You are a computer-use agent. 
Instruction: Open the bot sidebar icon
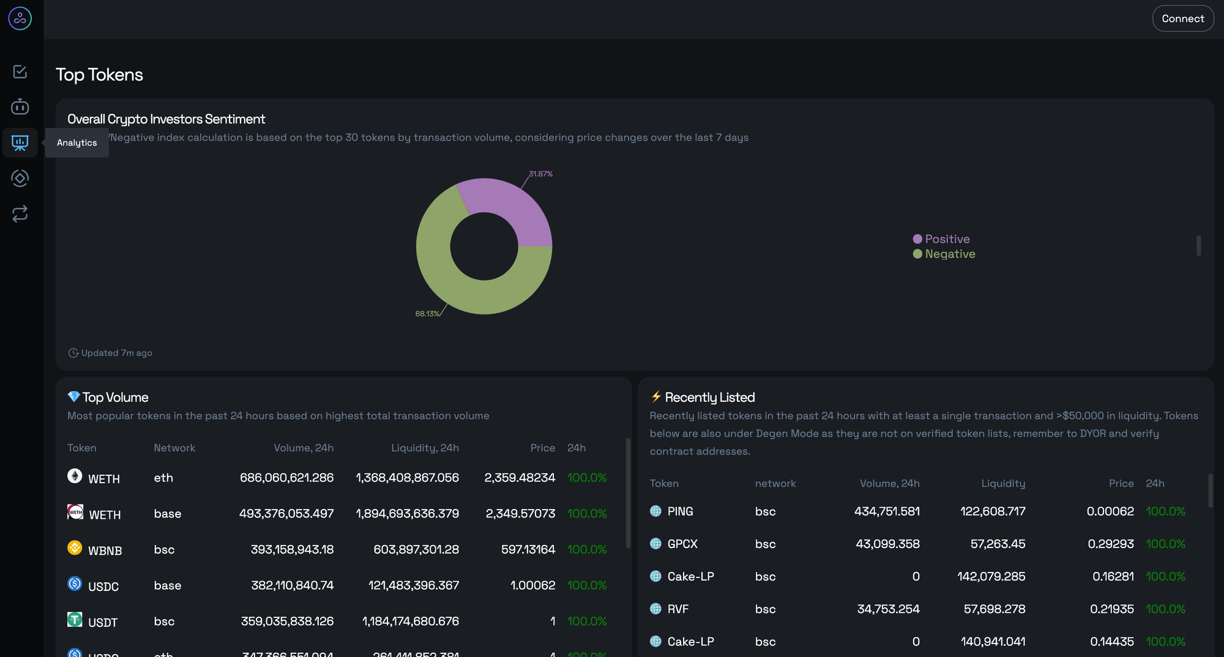coord(20,106)
